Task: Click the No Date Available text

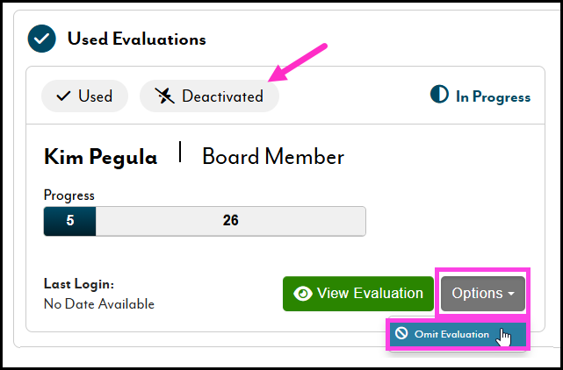Action: click(99, 304)
